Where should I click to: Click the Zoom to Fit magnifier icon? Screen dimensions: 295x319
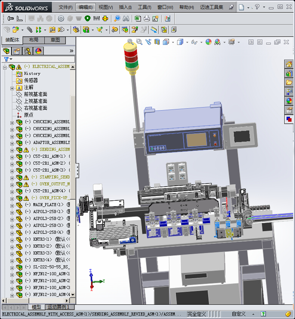131,42
